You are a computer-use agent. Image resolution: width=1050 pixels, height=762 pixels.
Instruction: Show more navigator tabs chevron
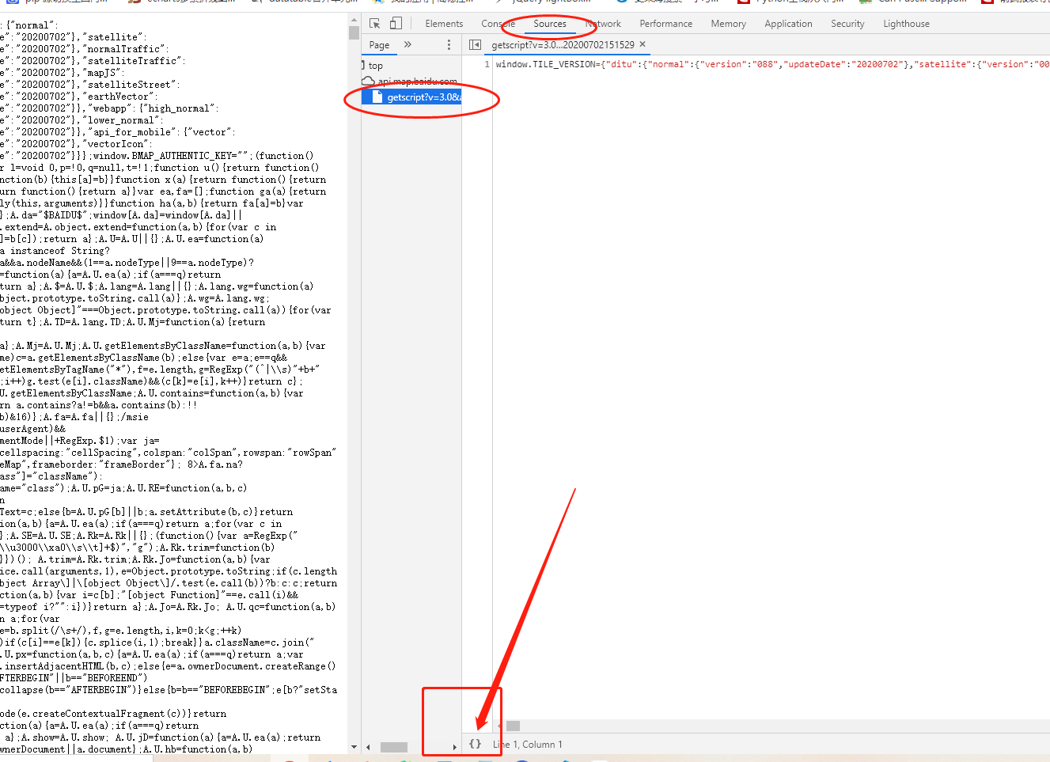[x=407, y=44]
